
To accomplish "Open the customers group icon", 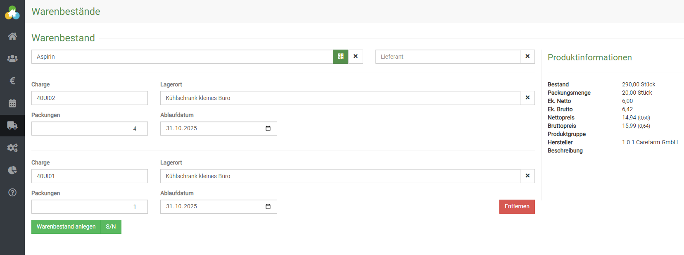I will pos(12,59).
